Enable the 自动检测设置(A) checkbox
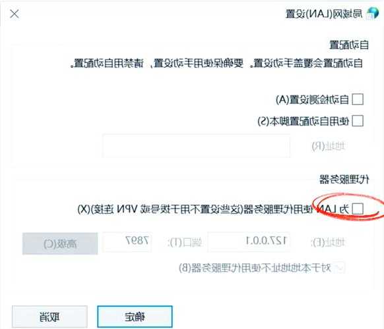 (358, 99)
